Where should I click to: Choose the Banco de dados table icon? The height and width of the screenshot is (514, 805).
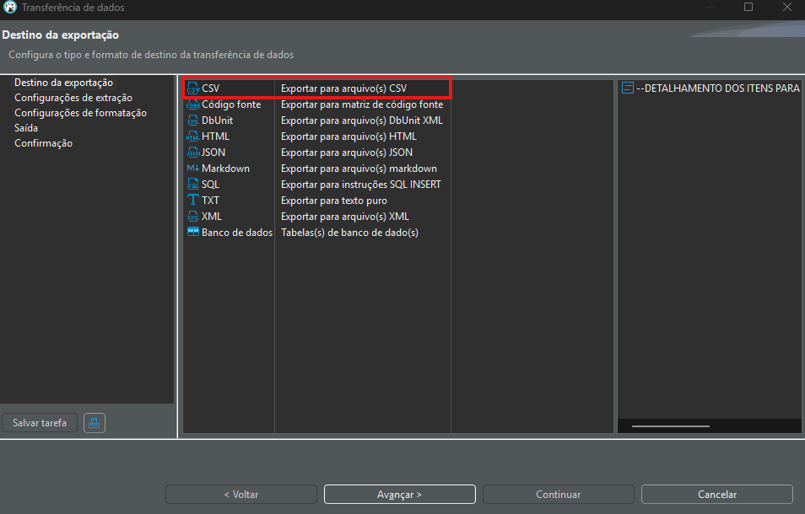pyautogui.click(x=192, y=233)
